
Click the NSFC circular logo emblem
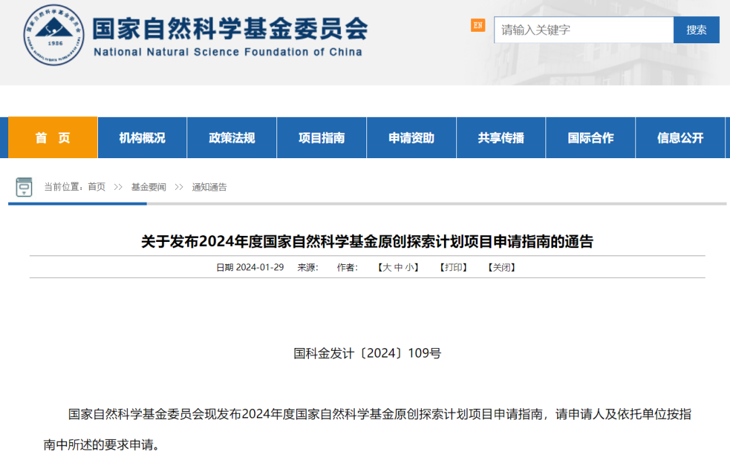(x=53, y=35)
